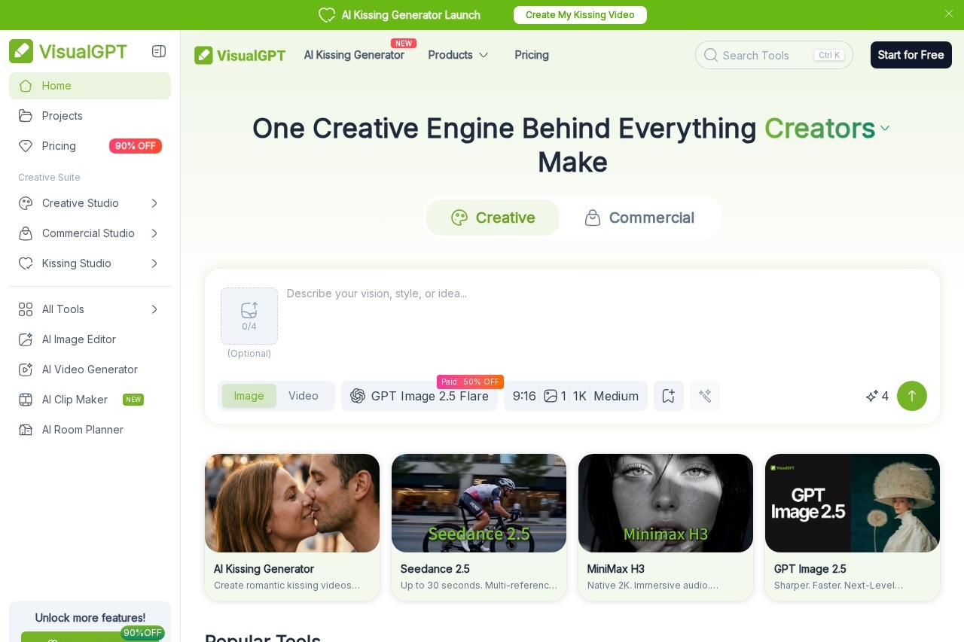Open AI Image Editor in the sidebar

[90, 339]
